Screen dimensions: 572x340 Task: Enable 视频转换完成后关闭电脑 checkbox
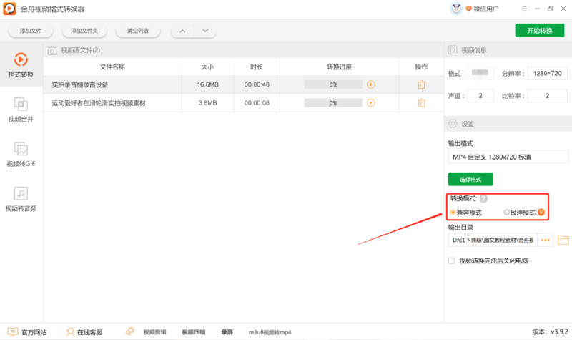451,261
